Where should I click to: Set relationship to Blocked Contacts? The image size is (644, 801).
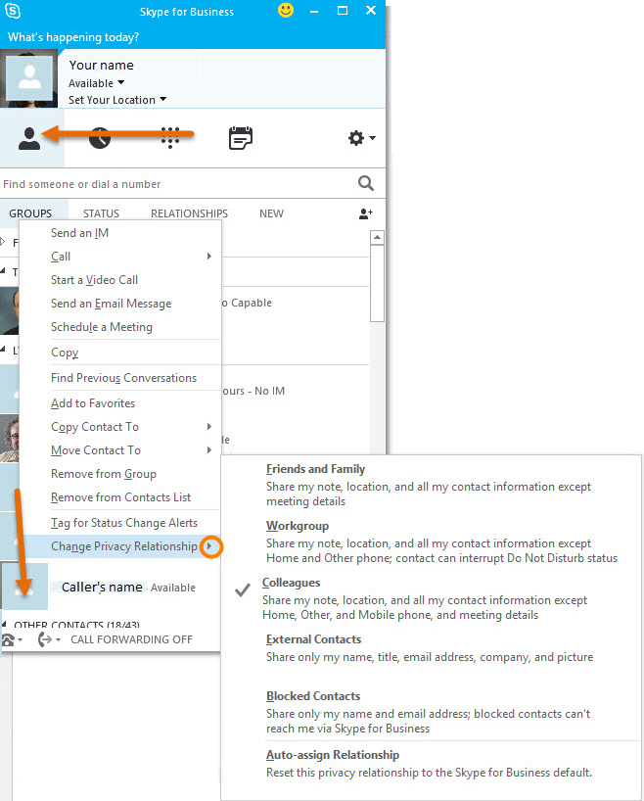[313, 696]
